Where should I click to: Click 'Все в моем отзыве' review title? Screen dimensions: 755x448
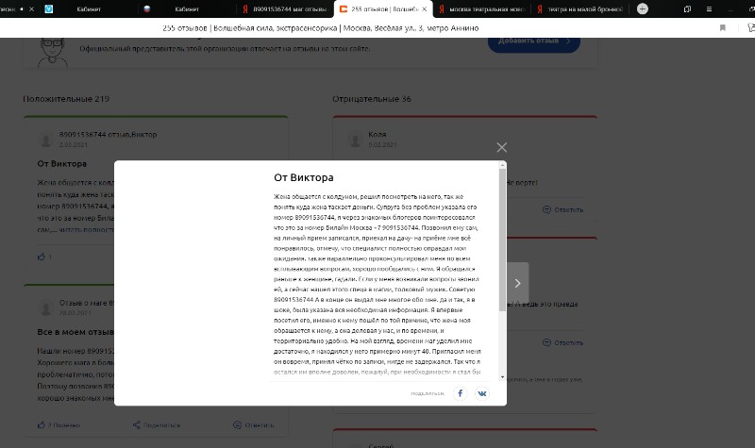[x=75, y=332]
